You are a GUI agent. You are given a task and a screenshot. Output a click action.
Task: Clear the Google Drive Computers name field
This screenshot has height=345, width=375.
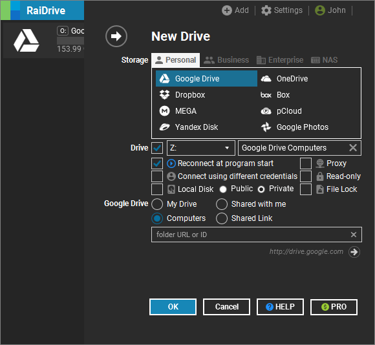[353, 148]
